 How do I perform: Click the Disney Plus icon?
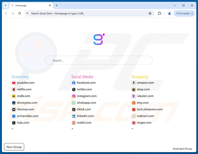point(14,103)
